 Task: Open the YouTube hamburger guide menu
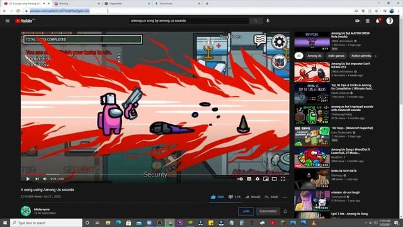tap(8, 21)
